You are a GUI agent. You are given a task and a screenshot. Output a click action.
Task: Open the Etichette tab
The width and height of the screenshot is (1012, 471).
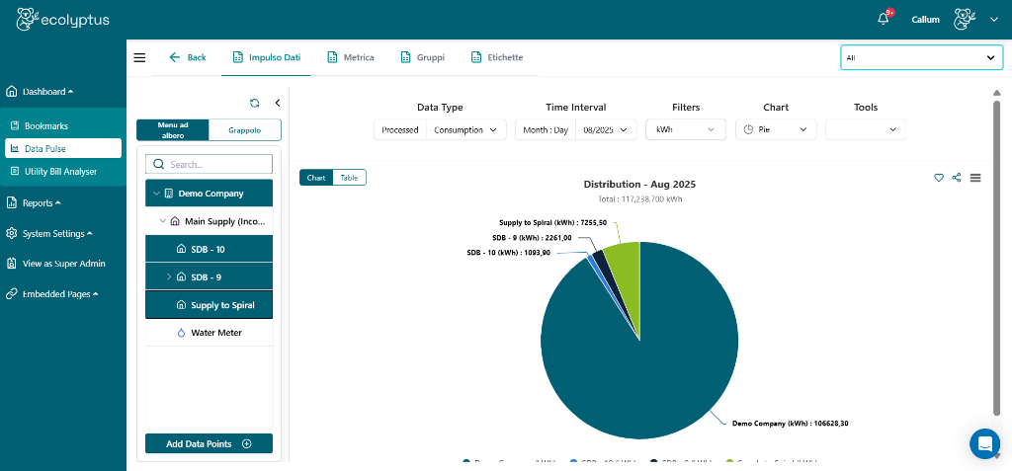(x=496, y=57)
